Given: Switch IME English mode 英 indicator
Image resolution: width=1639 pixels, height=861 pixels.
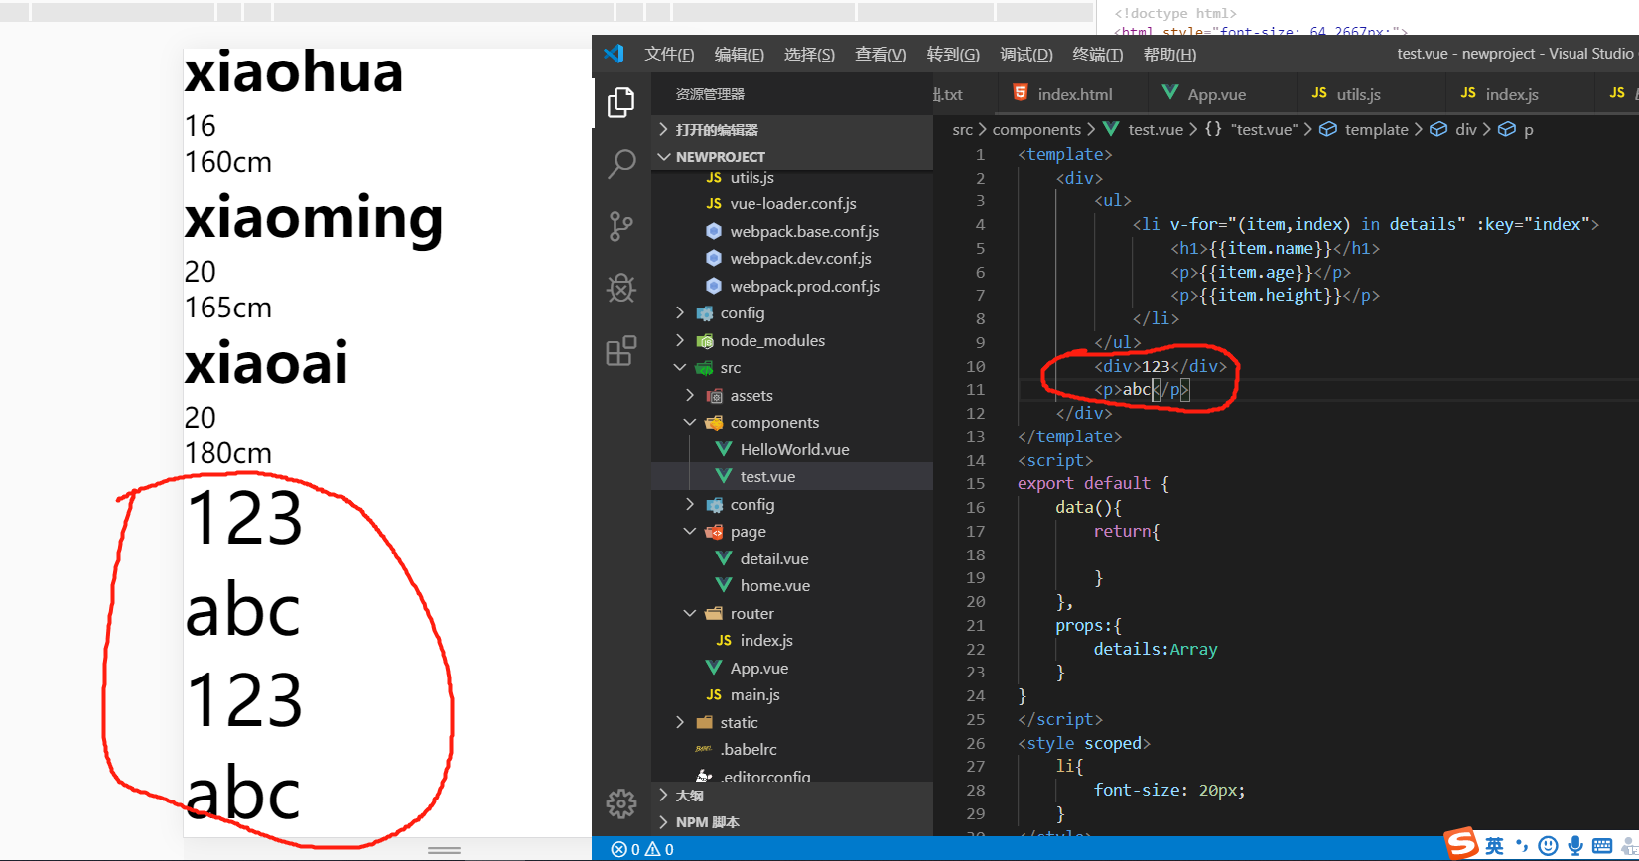Looking at the screenshot, I should click(x=1494, y=846).
